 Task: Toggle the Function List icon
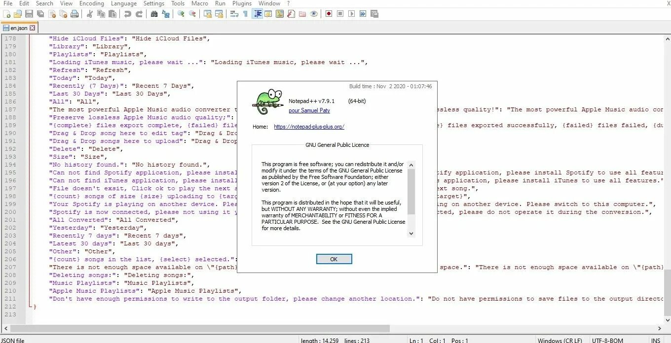291,14
